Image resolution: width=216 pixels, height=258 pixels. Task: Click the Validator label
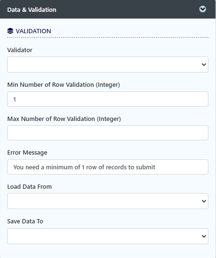point(20,50)
